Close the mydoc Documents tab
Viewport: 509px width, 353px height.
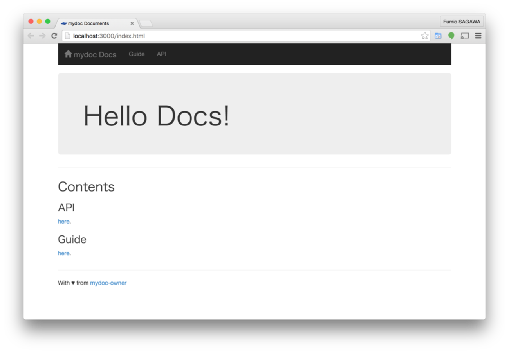(x=132, y=23)
